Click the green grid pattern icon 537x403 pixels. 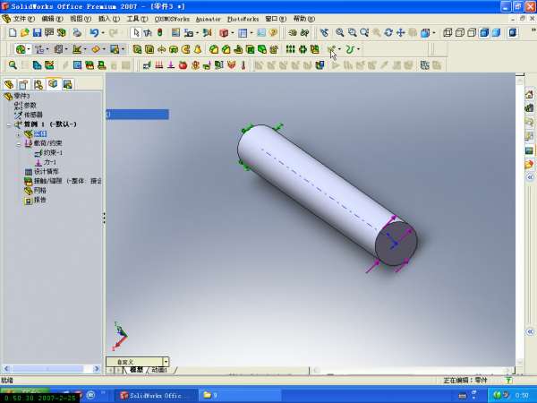pos(290,49)
